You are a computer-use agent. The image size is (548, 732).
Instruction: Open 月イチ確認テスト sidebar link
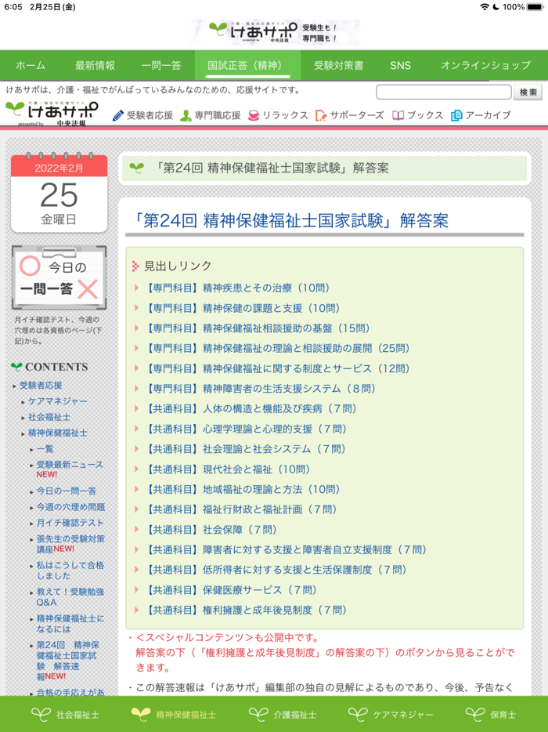click(70, 523)
